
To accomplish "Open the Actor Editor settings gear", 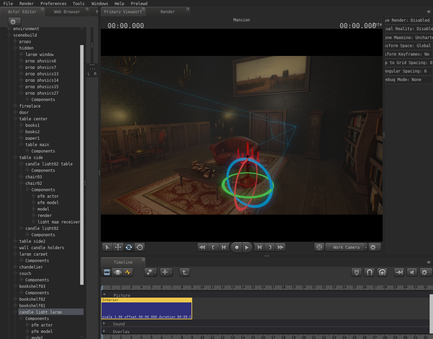I will 15,22.
